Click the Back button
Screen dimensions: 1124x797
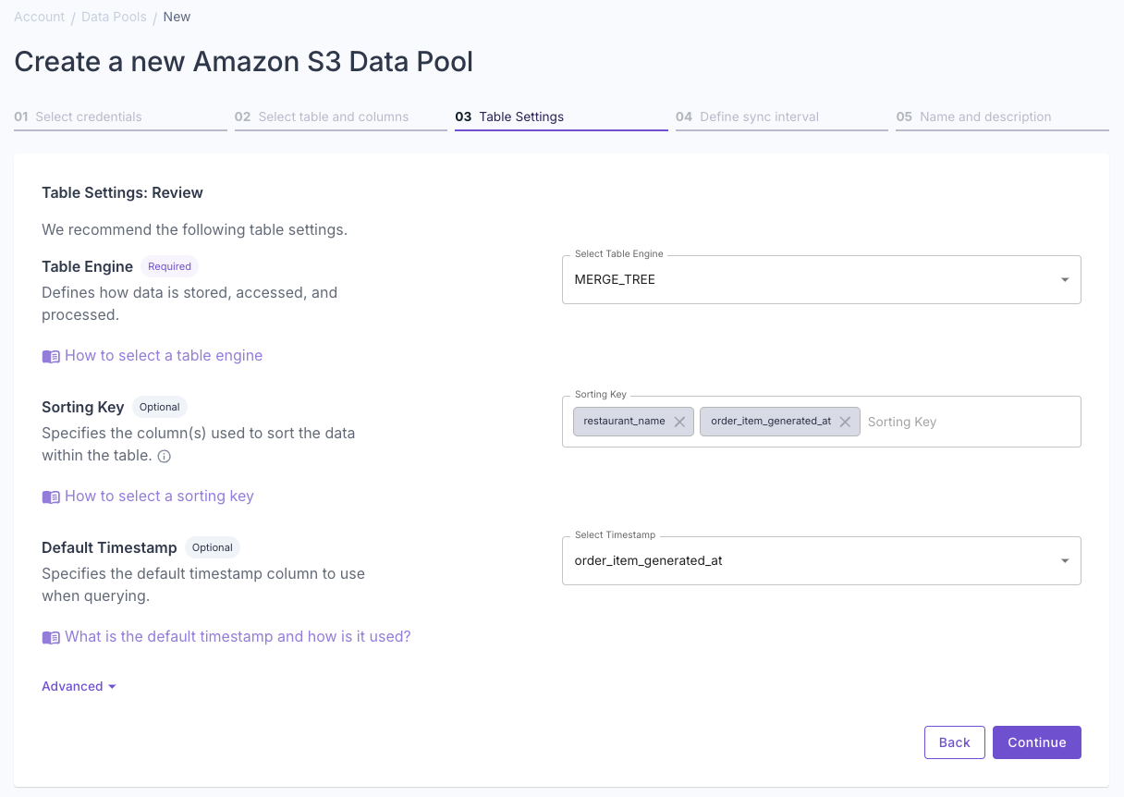point(954,742)
